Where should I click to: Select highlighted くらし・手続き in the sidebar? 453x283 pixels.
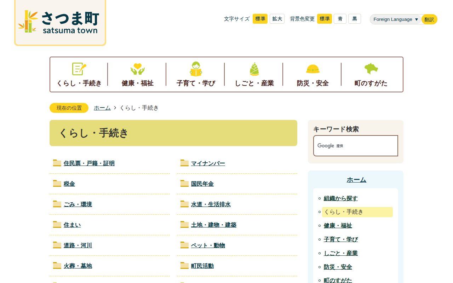pyautogui.click(x=357, y=212)
